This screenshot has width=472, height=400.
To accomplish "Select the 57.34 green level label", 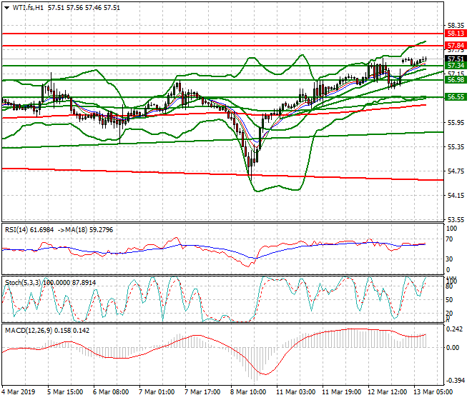I will pos(456,65).
